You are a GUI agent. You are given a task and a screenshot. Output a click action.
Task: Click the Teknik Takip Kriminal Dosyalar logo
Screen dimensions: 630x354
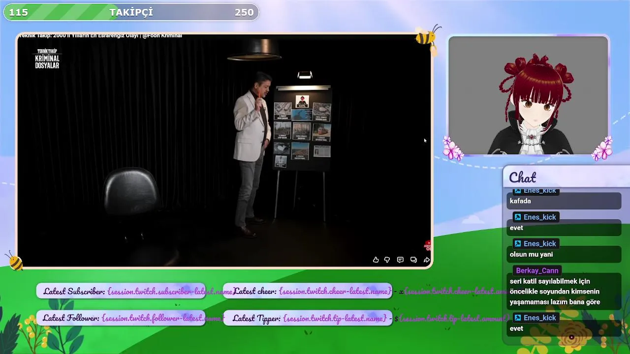click(x=47, y=59)
